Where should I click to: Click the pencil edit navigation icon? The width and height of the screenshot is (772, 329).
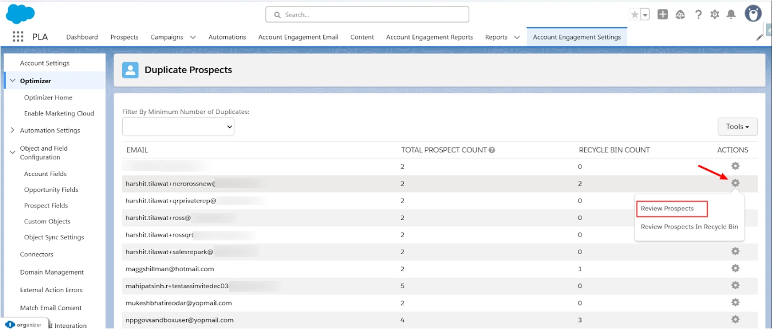(x=759, y=37)
